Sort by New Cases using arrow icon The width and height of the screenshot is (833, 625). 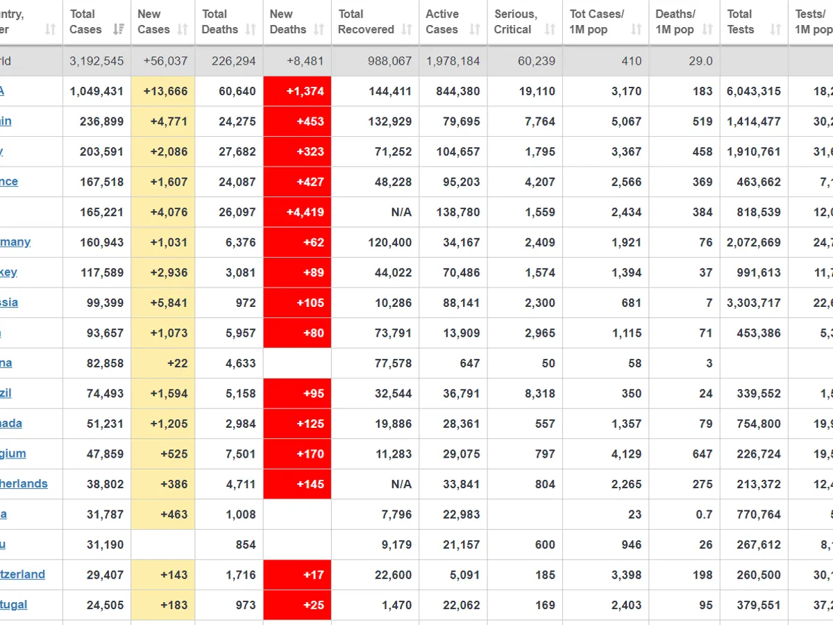183,29
